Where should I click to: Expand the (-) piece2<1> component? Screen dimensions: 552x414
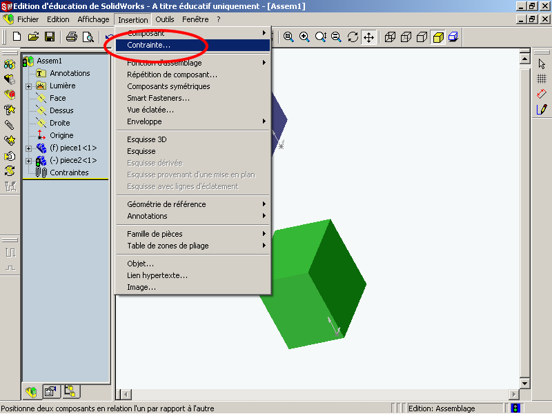tap(28, 161)
